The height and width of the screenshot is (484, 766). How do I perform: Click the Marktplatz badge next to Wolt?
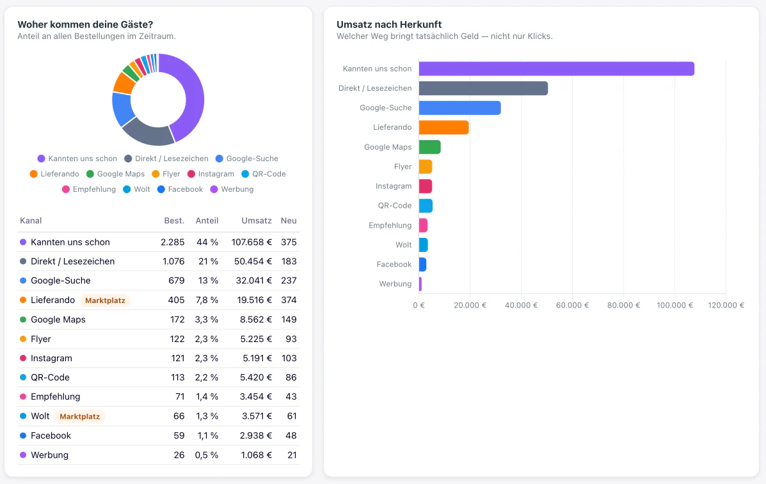pos(79,417)
